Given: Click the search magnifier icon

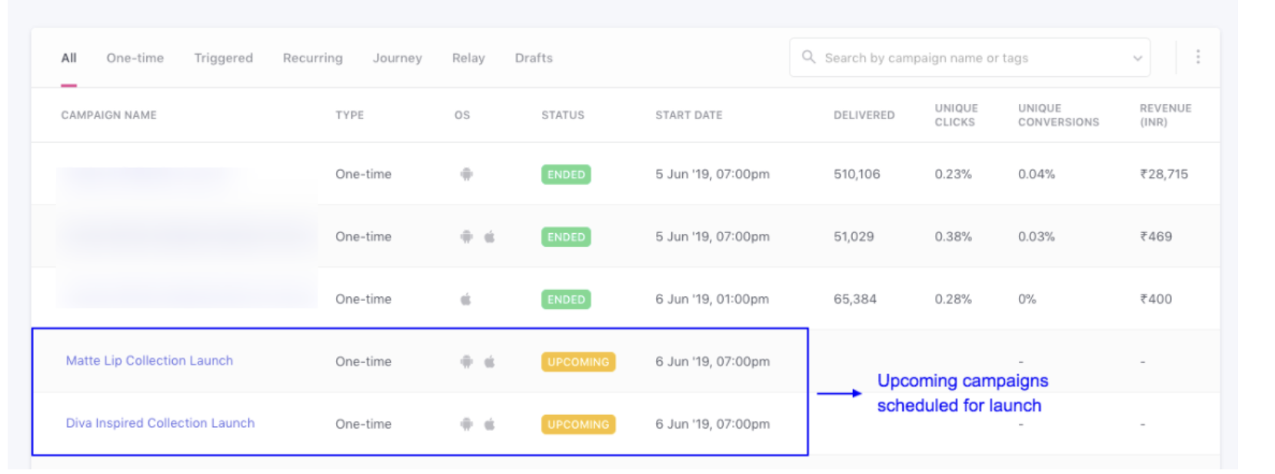Looking at the screenshot, I should click(x=808, y=57).
